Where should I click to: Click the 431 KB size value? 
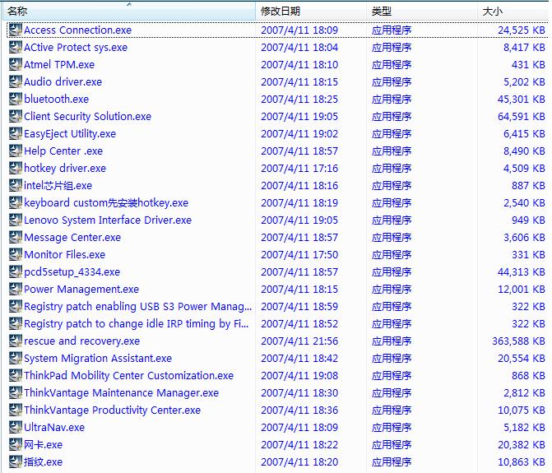pyautogui.click(x=528, y=65)
